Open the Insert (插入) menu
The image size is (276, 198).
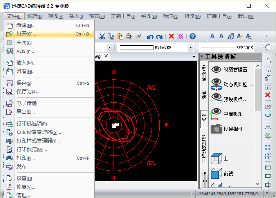tap(76, 16)
